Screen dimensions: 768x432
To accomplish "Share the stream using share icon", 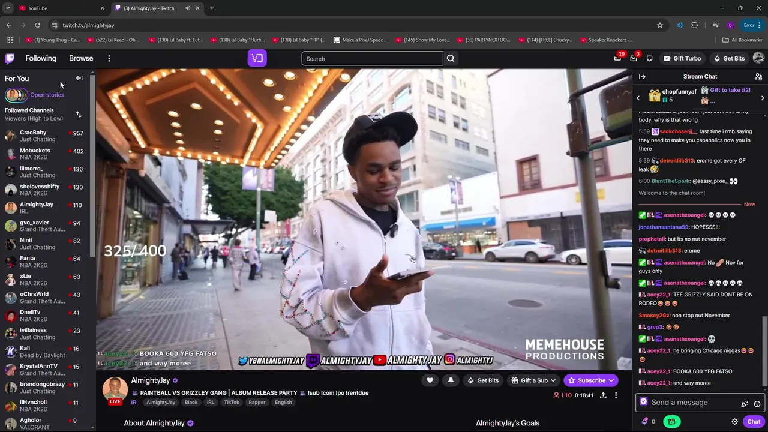I will (x=603, y=395).
